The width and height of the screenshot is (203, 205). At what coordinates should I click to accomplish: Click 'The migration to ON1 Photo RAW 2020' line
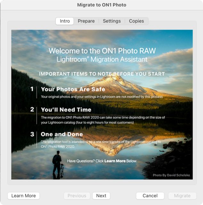click(103, 118)
